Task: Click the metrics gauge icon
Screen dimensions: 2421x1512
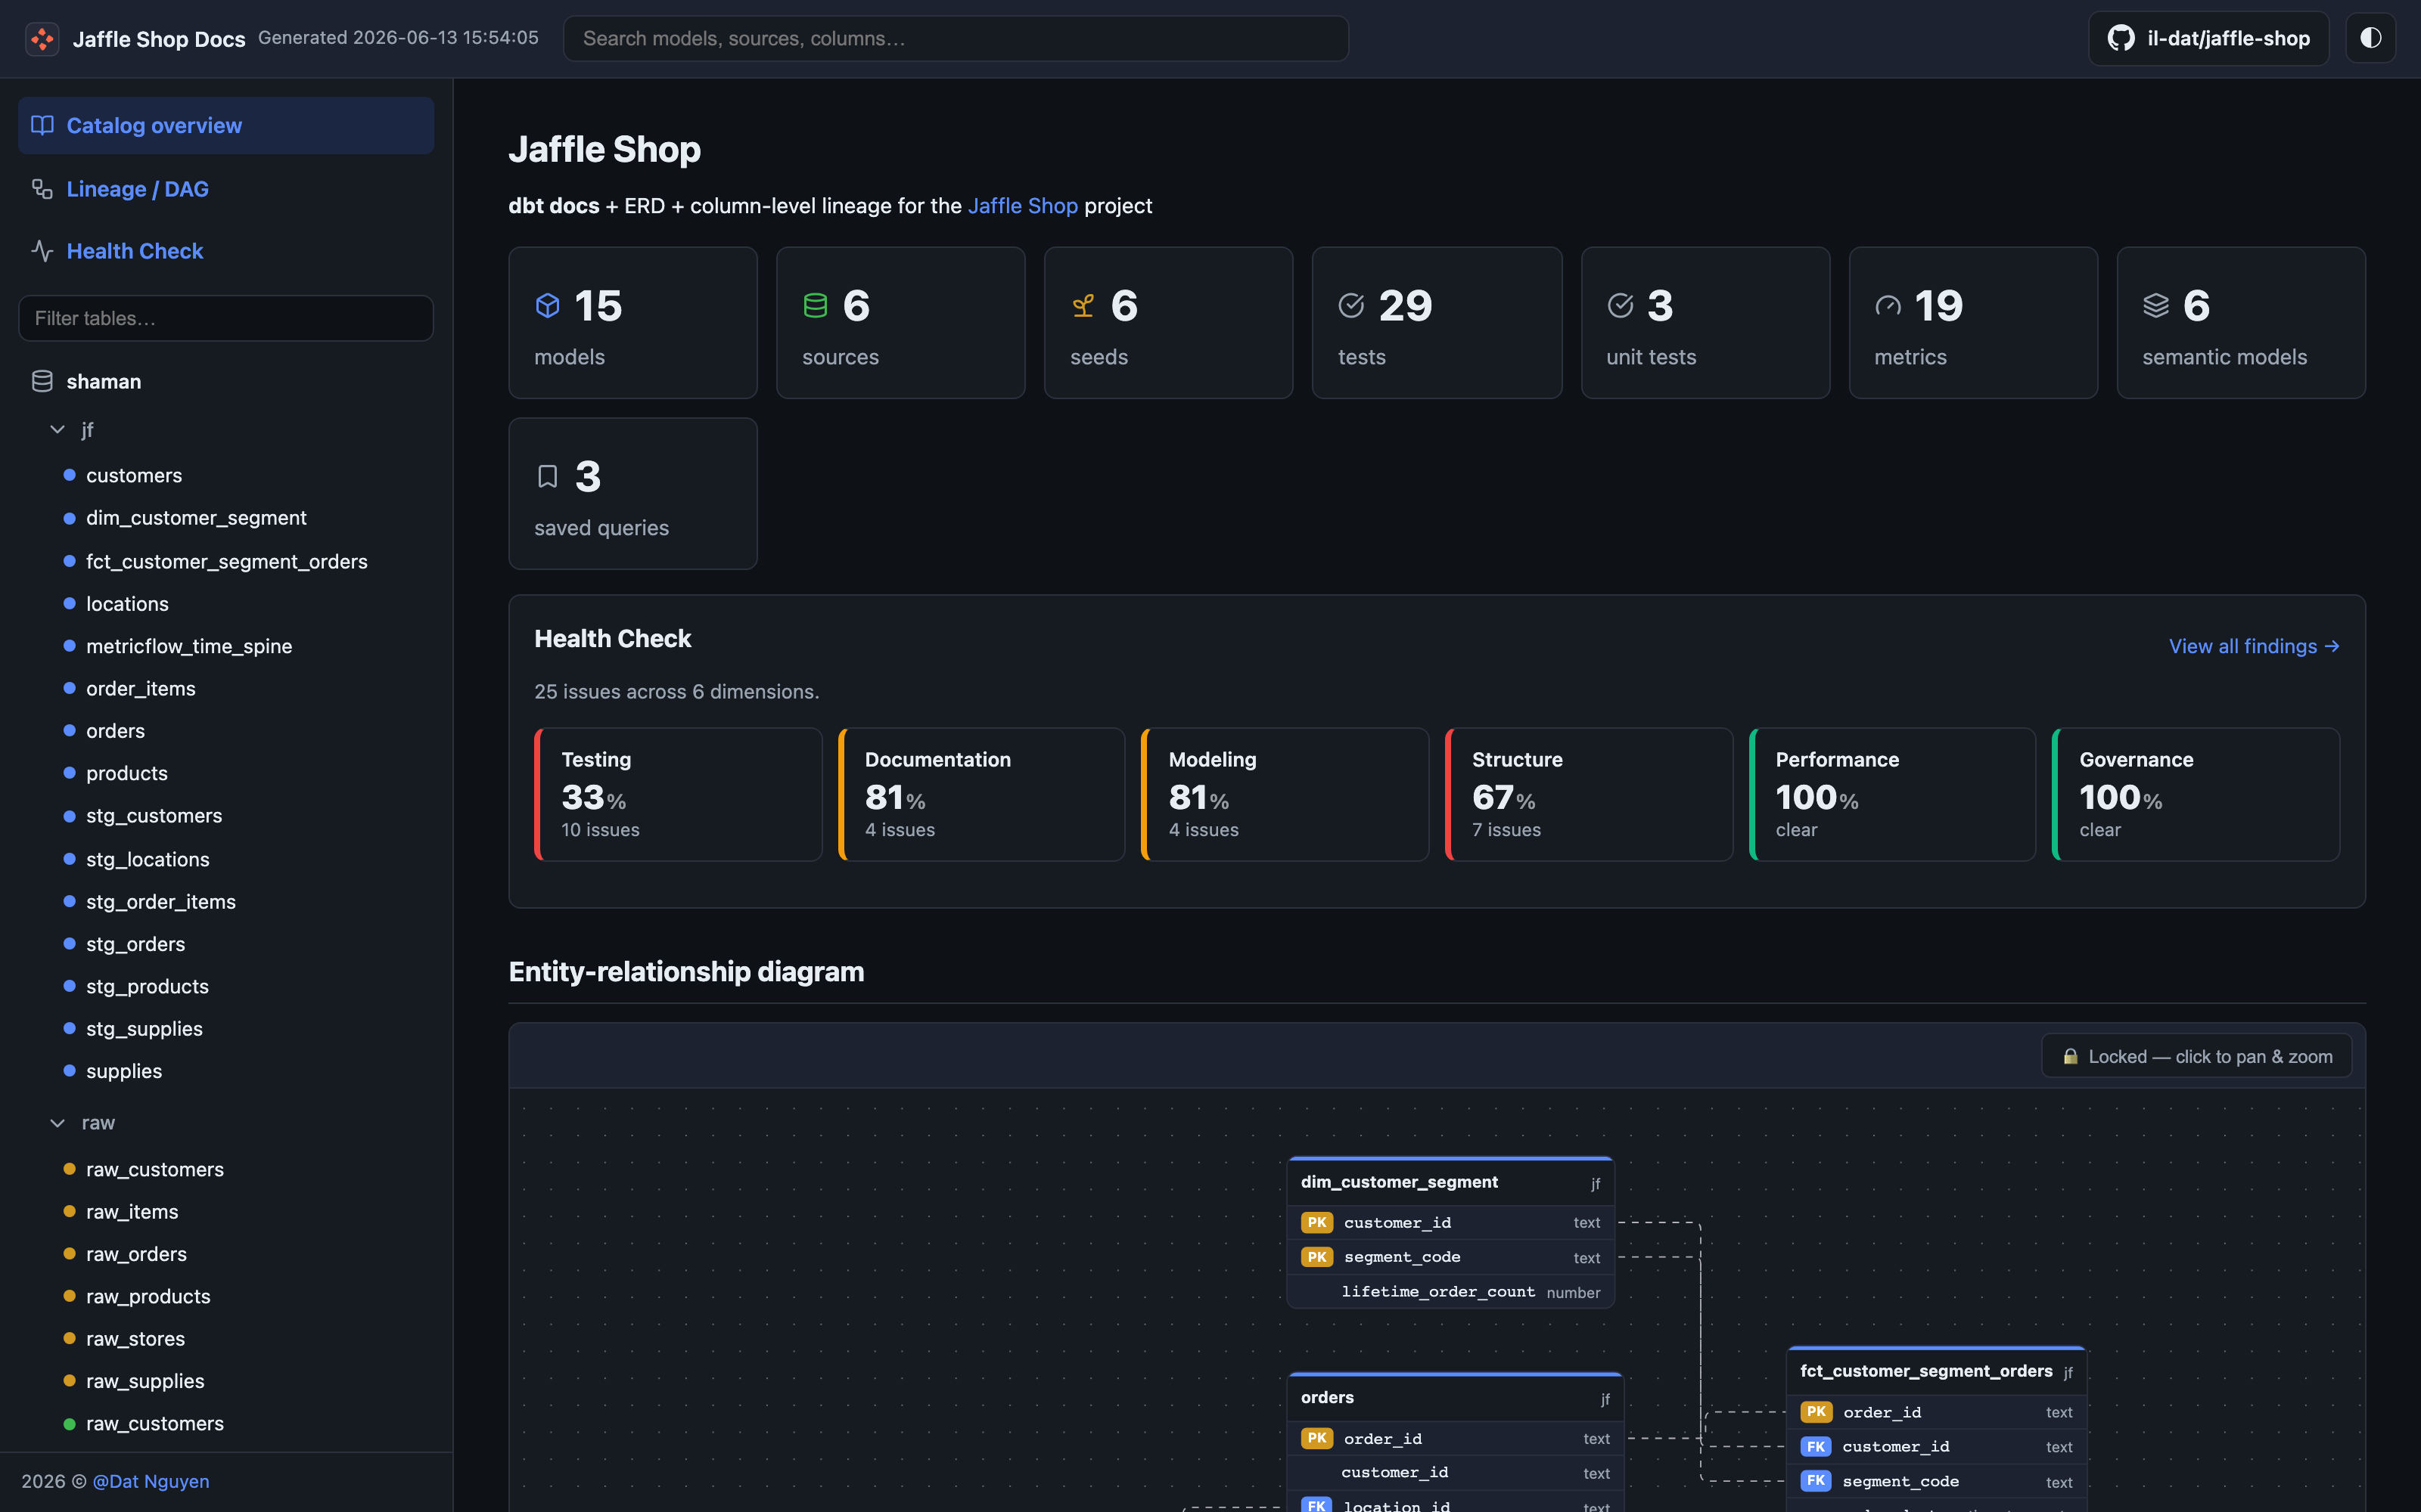Action: point(1888,305)
